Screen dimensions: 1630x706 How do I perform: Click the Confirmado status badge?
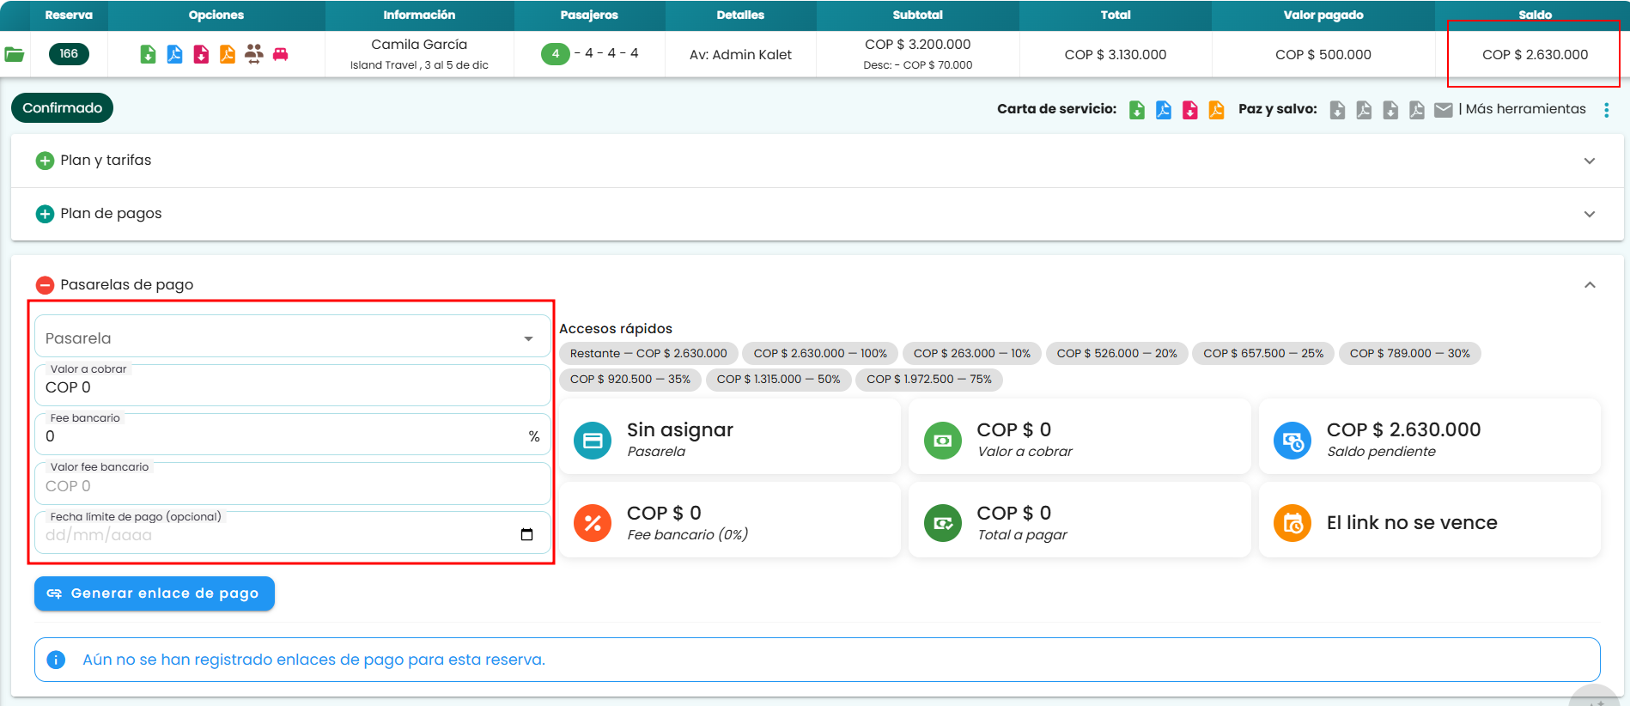point(62,108)
